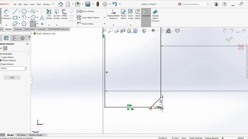Screen dimensions: 248x139
Task: Click Move Entities
Action: (x=85, y=24)
